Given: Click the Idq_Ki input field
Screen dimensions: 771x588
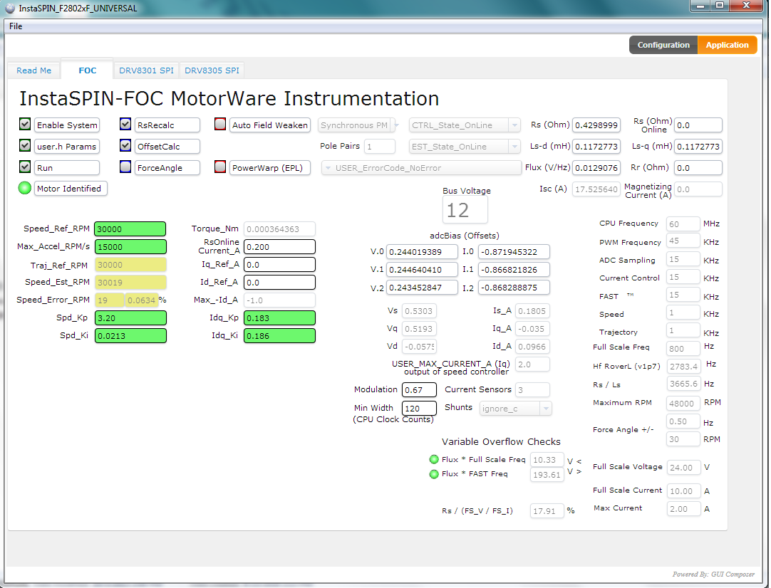Looking at the screenshot, I should click(x=279, y=335).
